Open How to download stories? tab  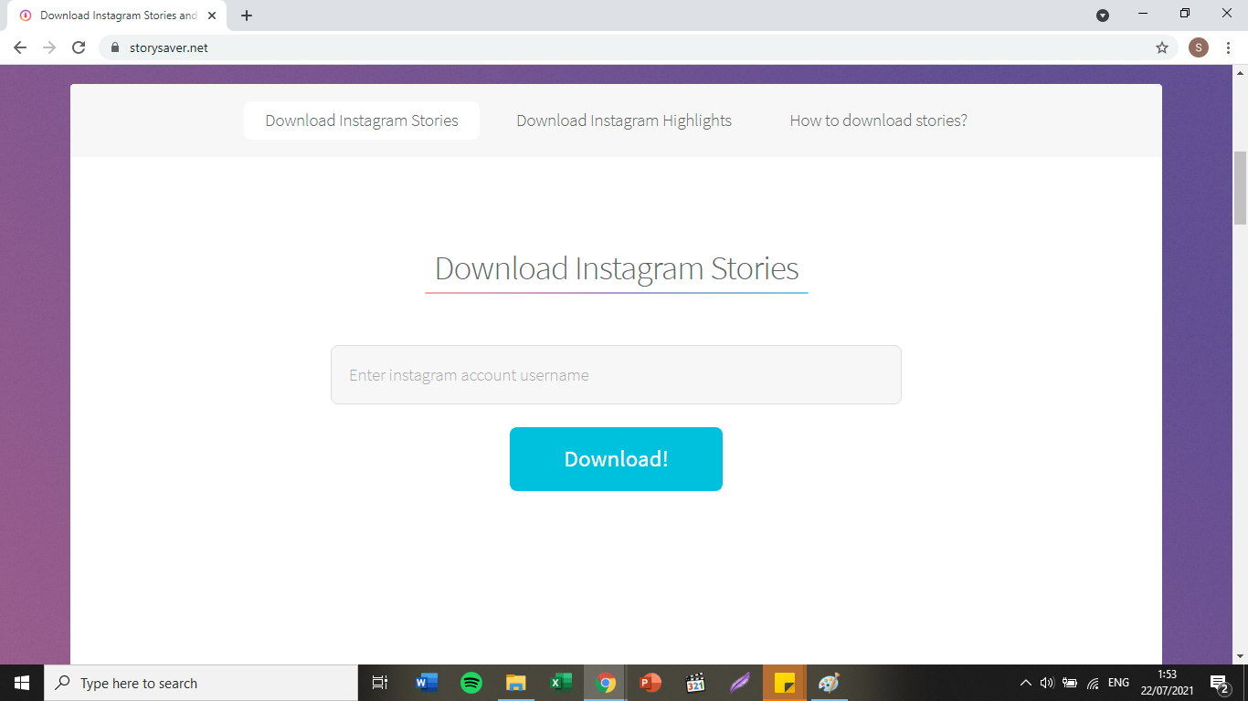(x=878, y=120)
